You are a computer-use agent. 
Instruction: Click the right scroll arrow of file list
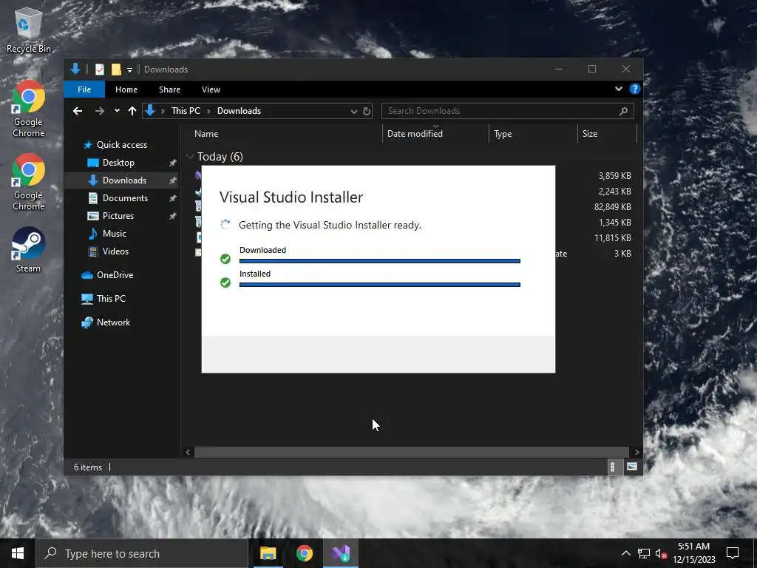[637, 452]
